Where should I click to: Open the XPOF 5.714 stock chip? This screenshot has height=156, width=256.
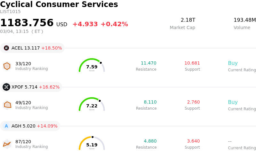coord(31,87)
